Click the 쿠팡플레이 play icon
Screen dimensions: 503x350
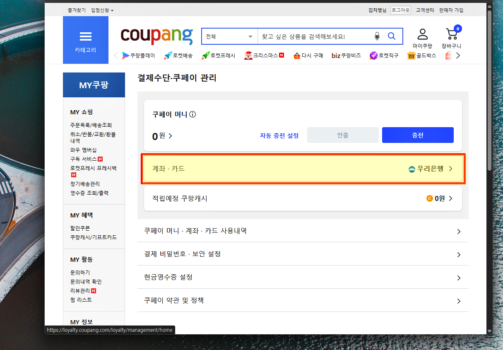(x=126, y=56)
